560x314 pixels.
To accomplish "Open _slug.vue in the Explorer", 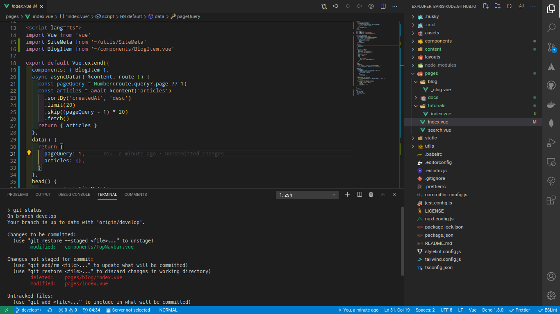I will [x=473, y=90].
